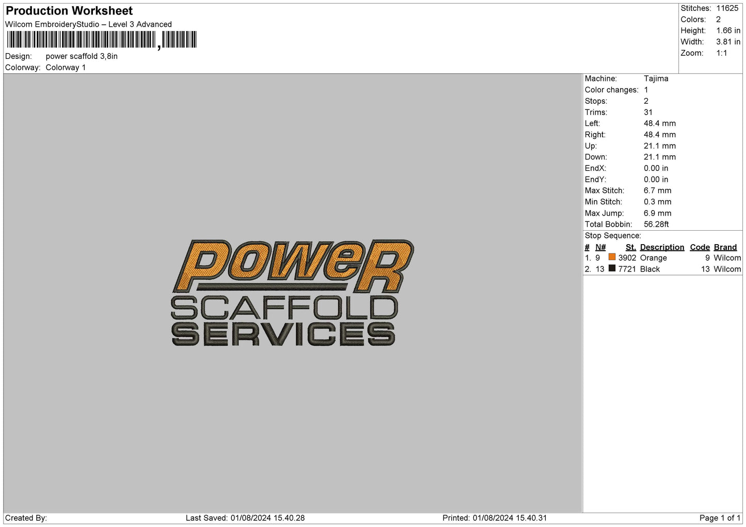Click the Page 1 of 1 indicator

[720, 518]
